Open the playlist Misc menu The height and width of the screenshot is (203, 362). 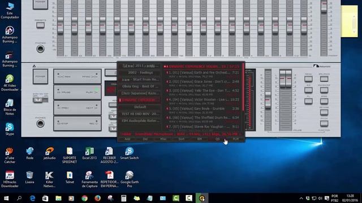click(163, 139)
